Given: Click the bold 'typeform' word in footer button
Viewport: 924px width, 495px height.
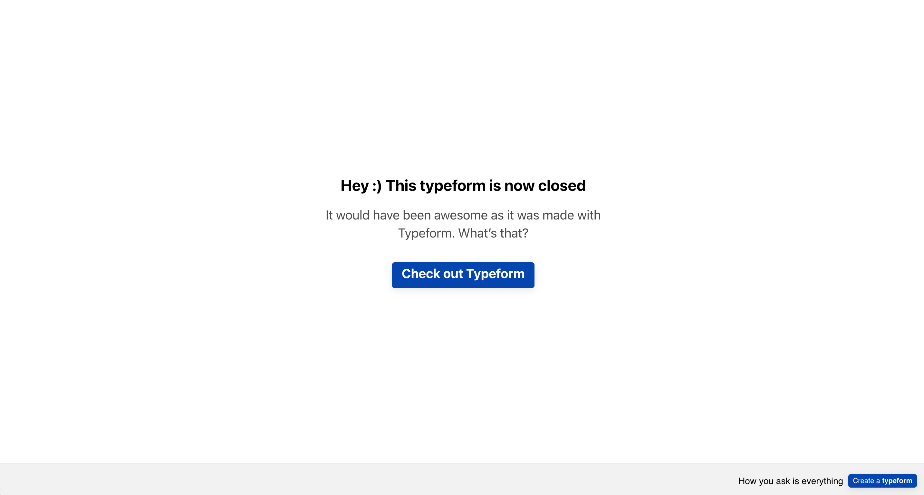Looking at the screenshot, I should (897, 481).
